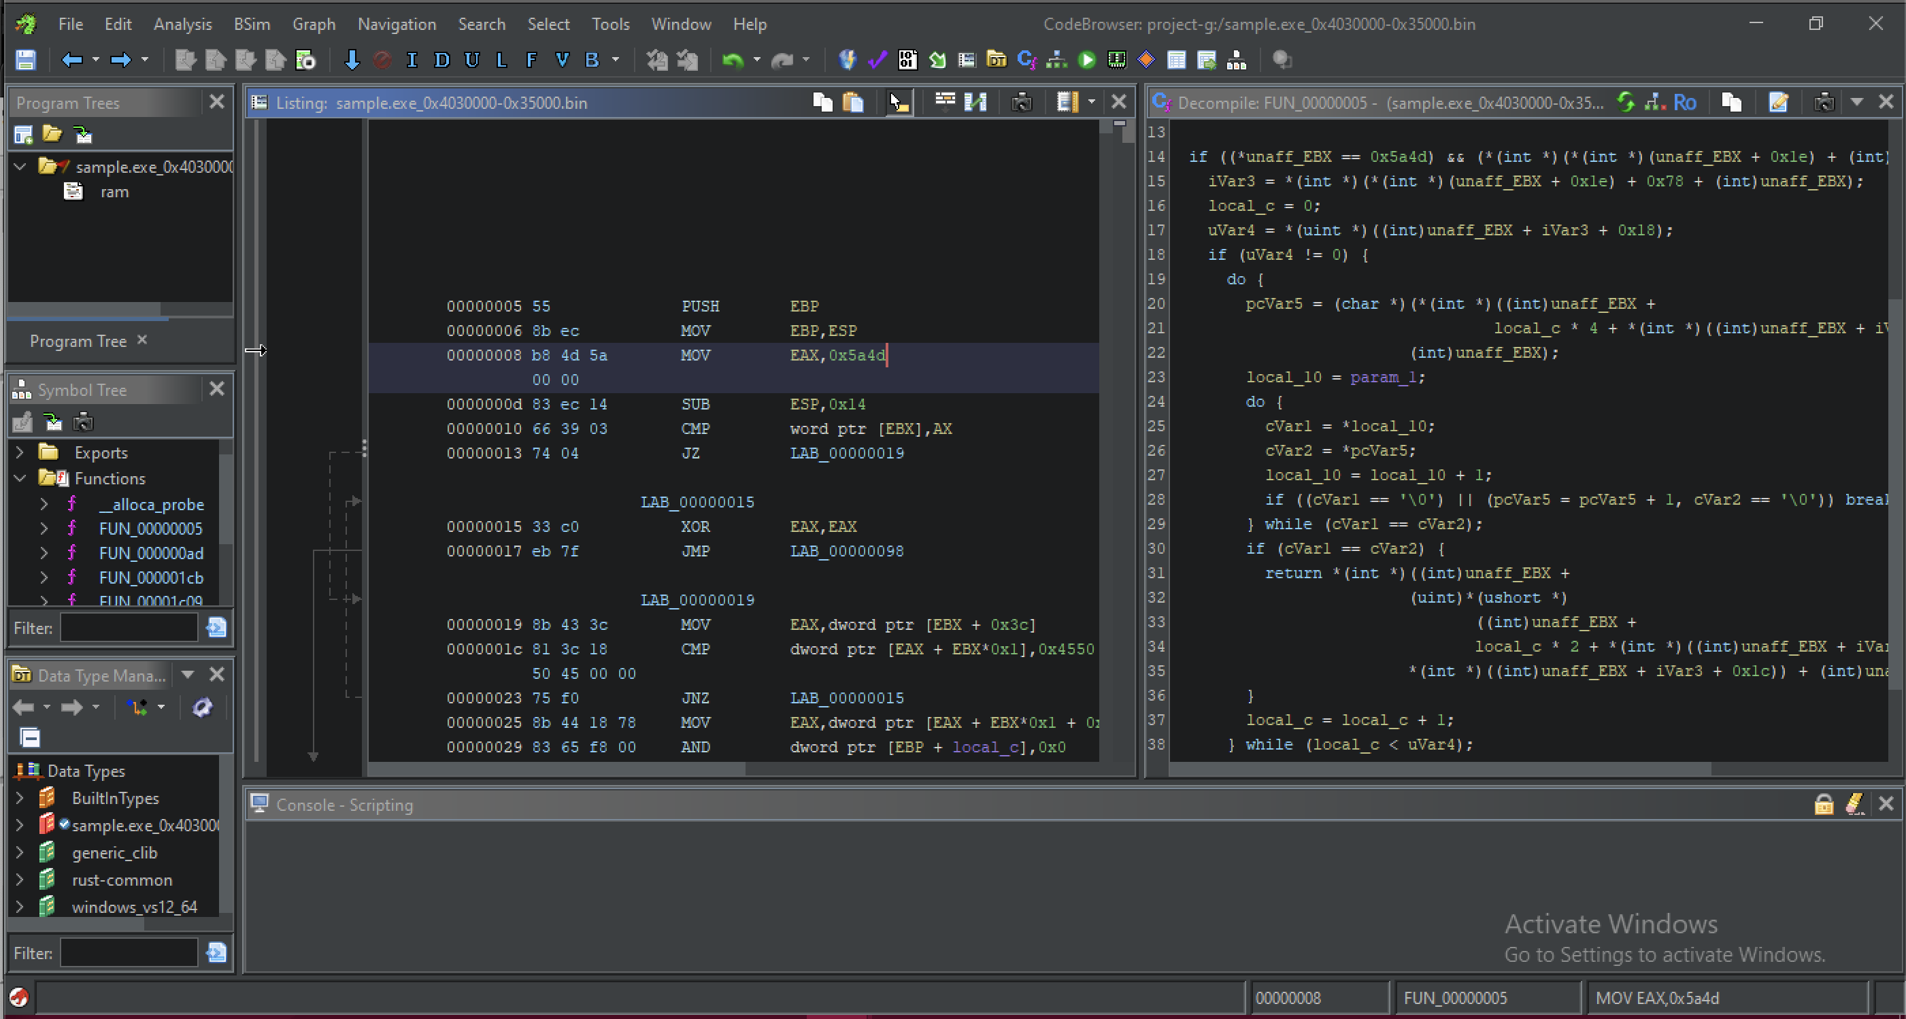Expand BuiltInTypes in Data Types

[x=20, y=798]
